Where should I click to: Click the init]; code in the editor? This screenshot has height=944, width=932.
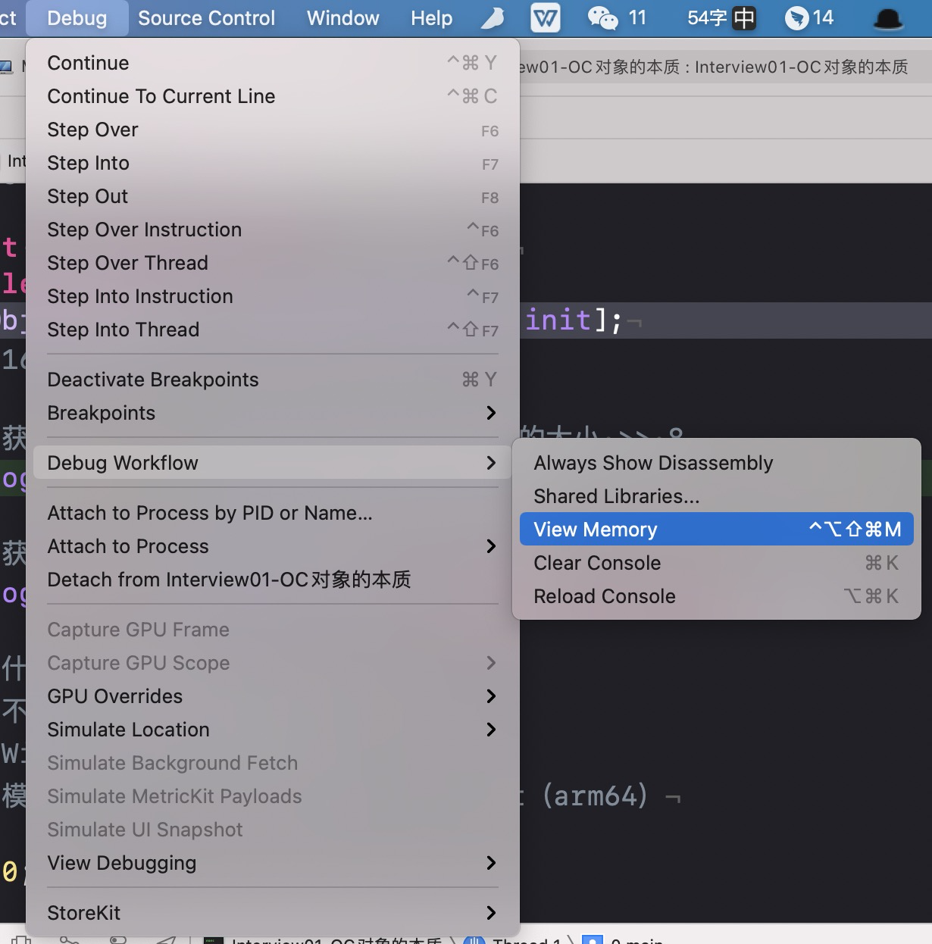[x=574, y=320]
